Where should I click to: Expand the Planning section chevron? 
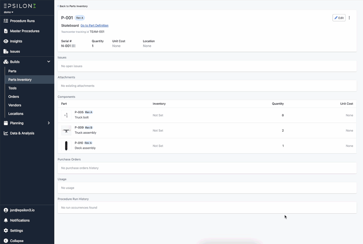[48, 123]
